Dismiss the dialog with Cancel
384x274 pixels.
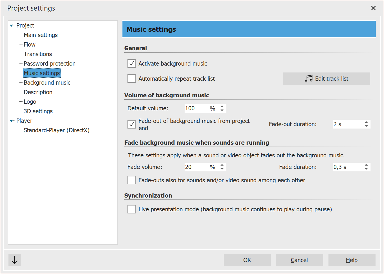pyautogui.click(x=299, y=260)
